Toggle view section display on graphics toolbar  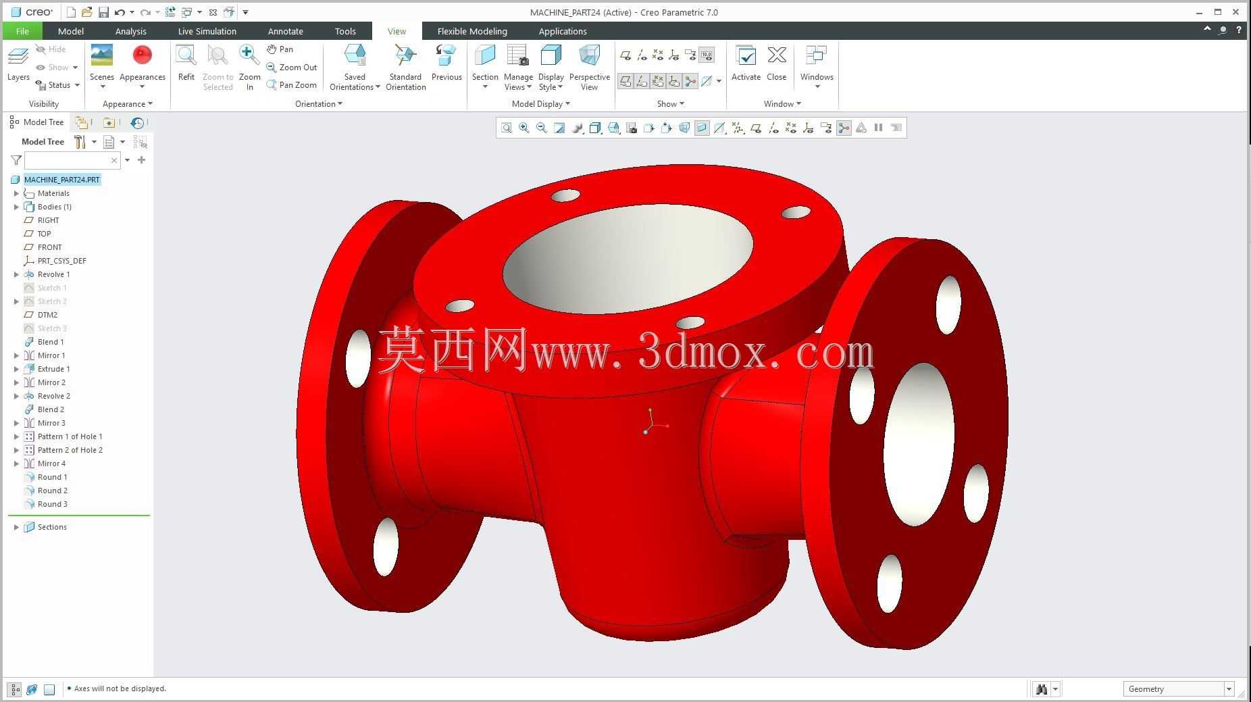[702, 128]
